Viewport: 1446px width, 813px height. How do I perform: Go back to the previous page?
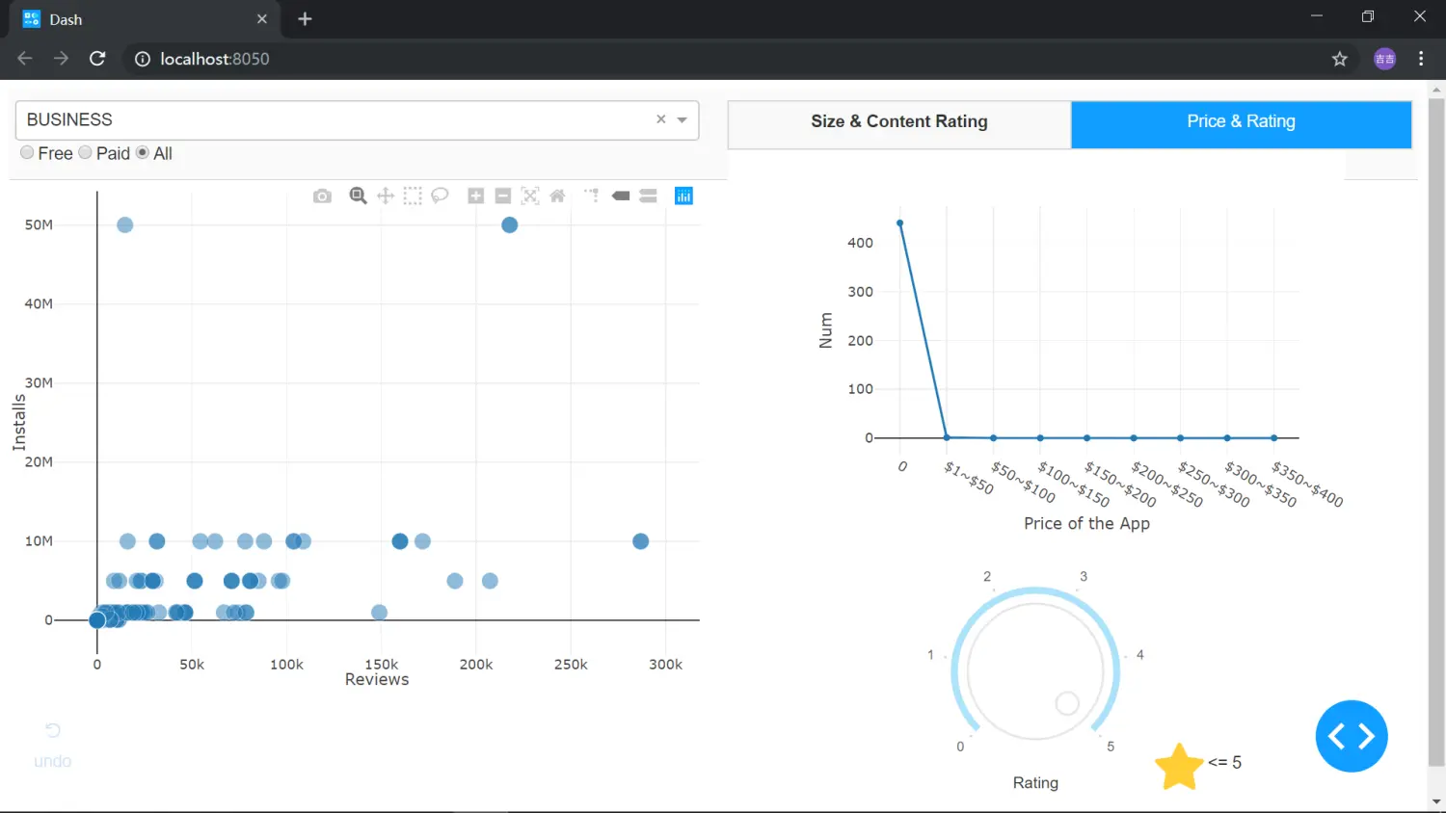pos(25,59)
